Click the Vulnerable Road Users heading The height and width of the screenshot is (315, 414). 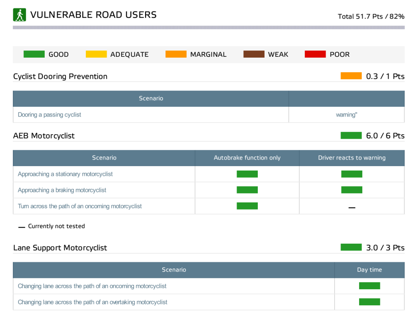tap(93, 15)
